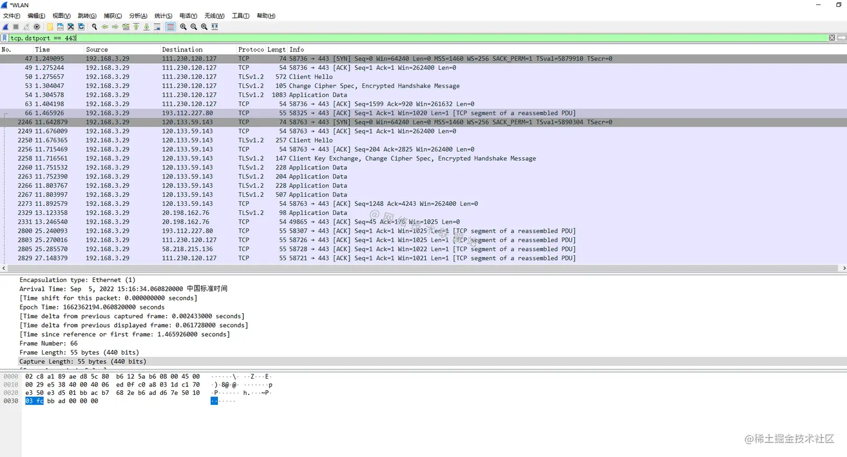Open the 无线(W) menu
847x457 pixels.
[x=215, y=16]
